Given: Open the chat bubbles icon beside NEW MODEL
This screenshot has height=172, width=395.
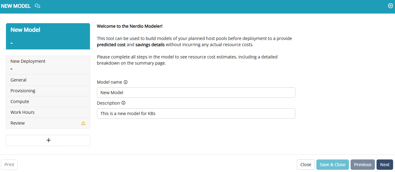Looking at the screenshot, I should coord(38,6).
